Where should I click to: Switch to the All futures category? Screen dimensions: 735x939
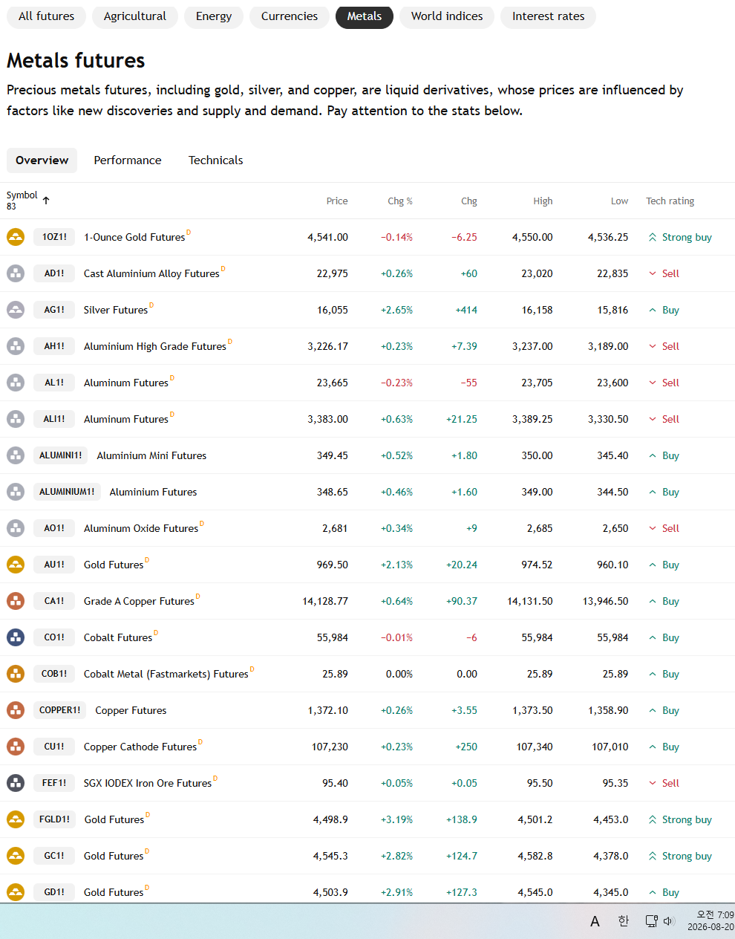[46, 16]
